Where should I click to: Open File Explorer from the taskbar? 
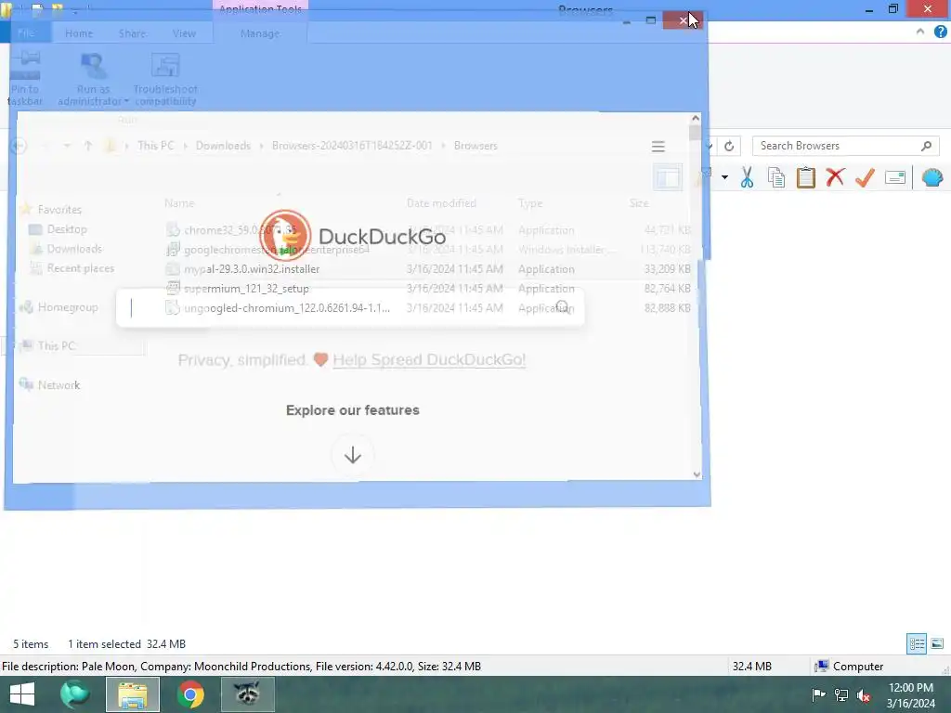(133, 694)
